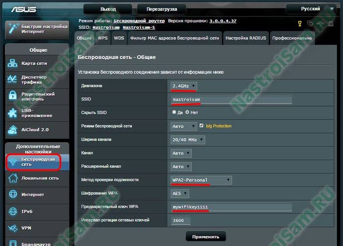
Task: Open the Профессионально tab
Action: [292, 38]
